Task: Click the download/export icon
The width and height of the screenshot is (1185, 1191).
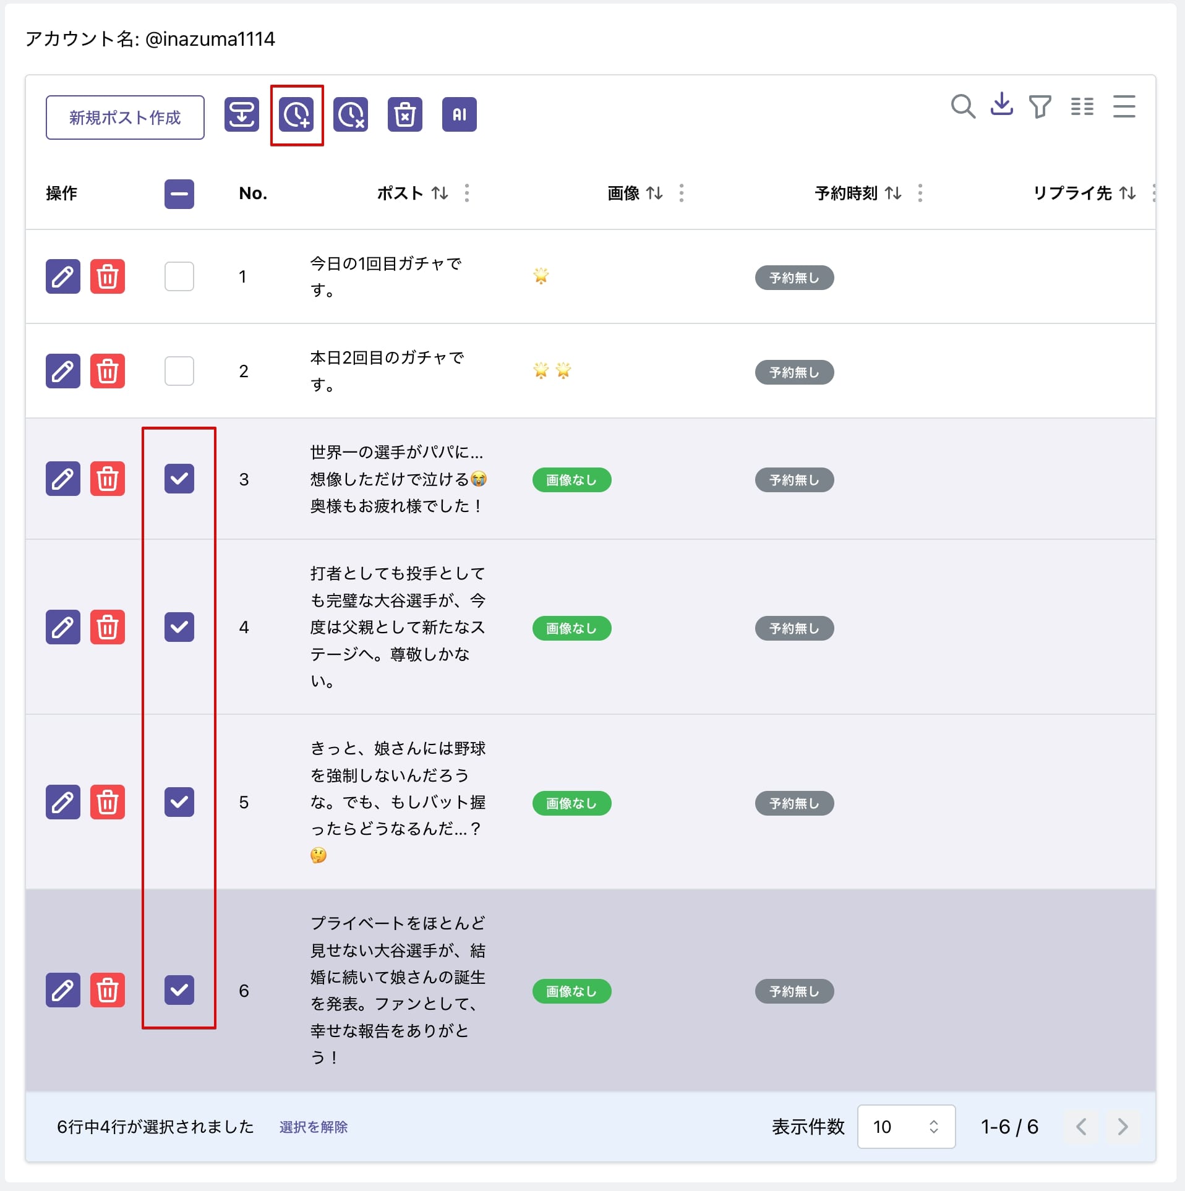Action: coord(1002,105)
